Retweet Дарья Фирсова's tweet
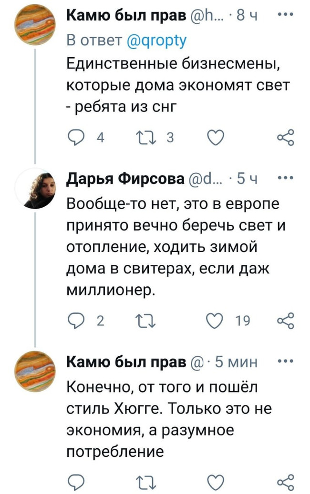 (146, 321)
